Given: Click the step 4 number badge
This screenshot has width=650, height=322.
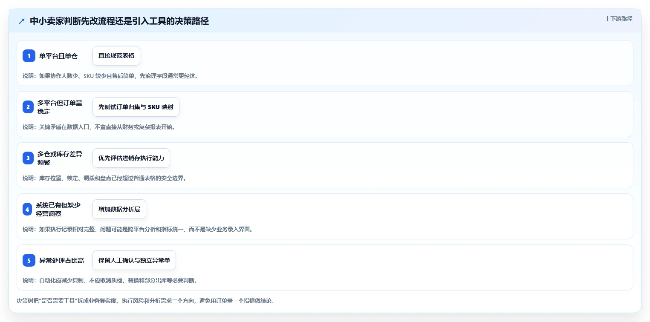Looking at the screenshot, I should point(27,209).
